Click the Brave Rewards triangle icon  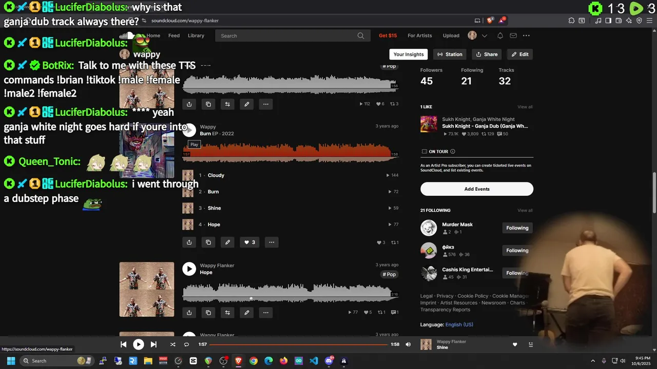pyautogui.click(x=503, y=20)
